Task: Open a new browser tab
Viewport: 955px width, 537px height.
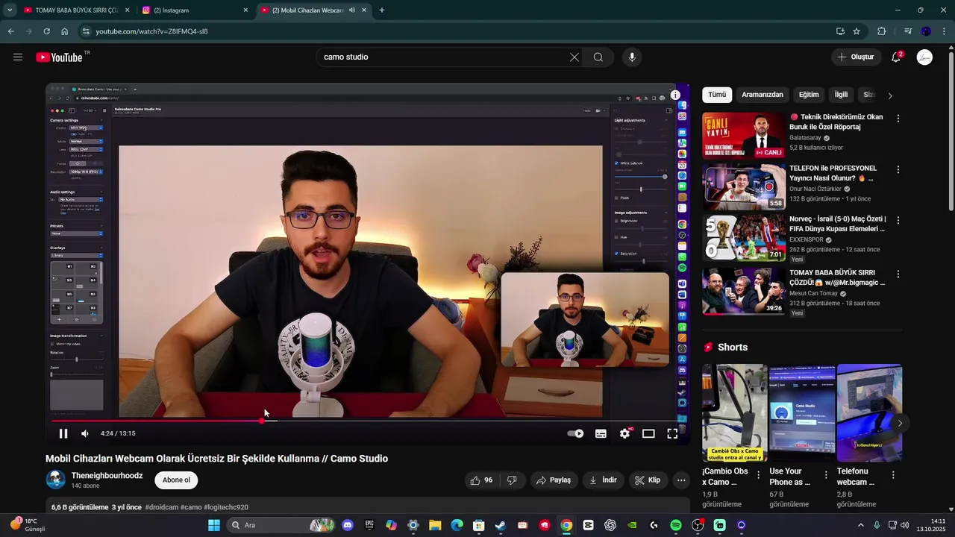Action: tap(382, 10)
